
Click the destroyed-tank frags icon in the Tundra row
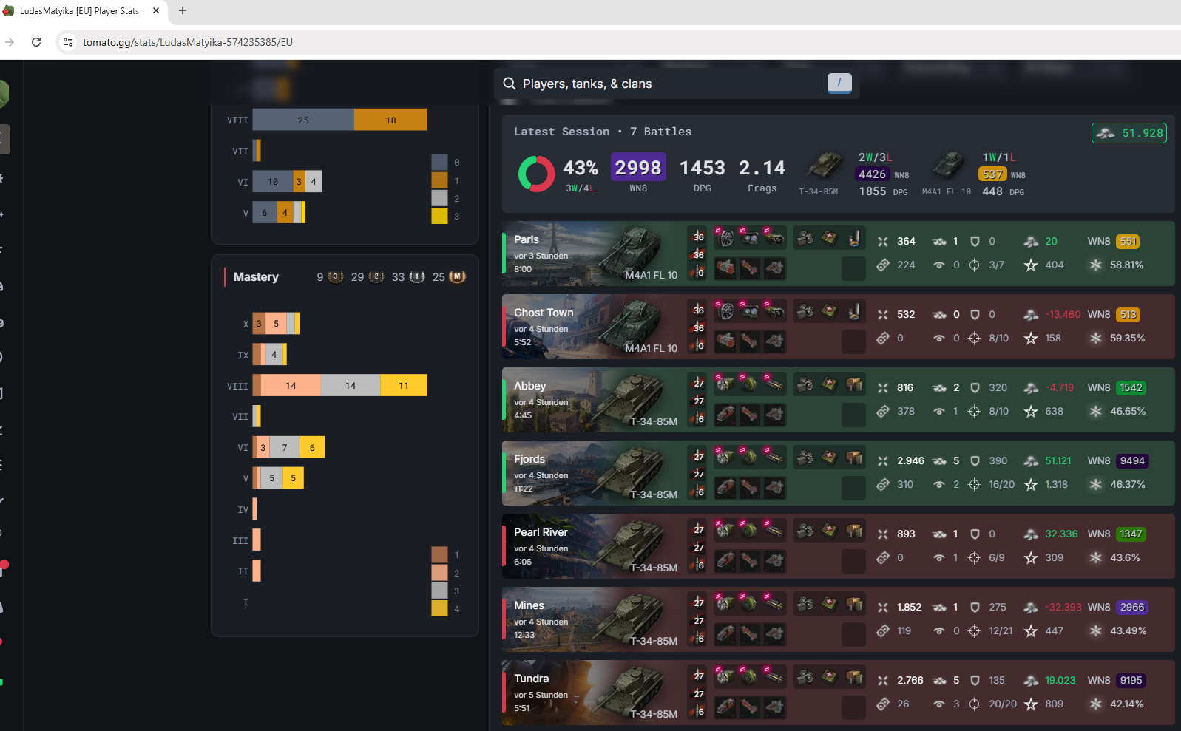point(939,681)
